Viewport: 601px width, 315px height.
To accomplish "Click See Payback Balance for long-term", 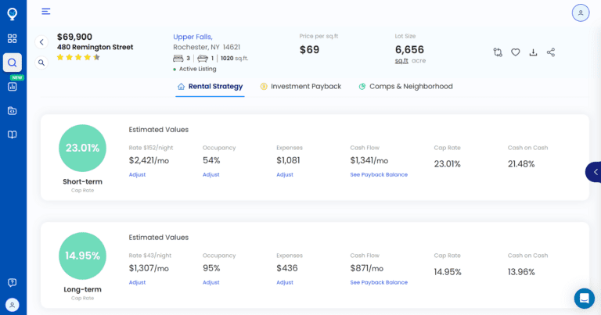I will tap(379, 282).
